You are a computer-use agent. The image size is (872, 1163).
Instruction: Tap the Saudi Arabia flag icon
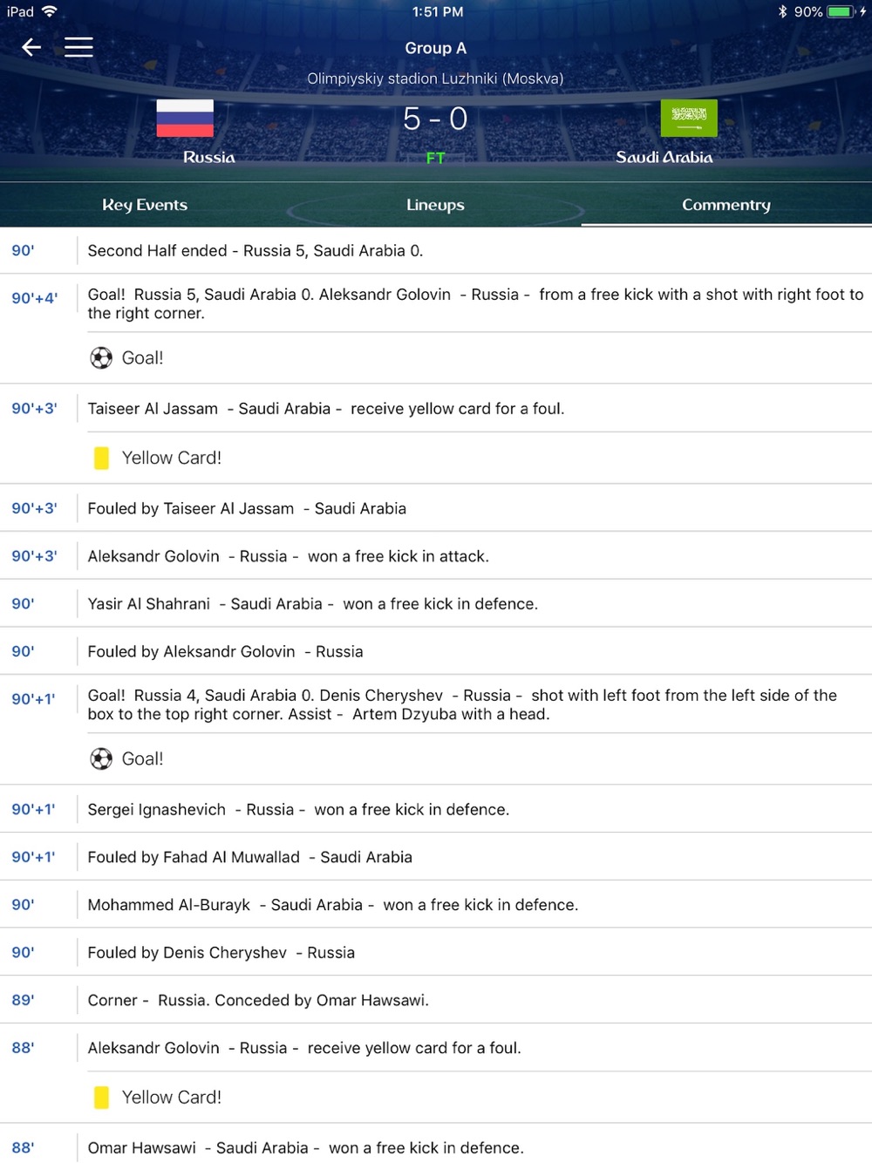tap(689, 118)
